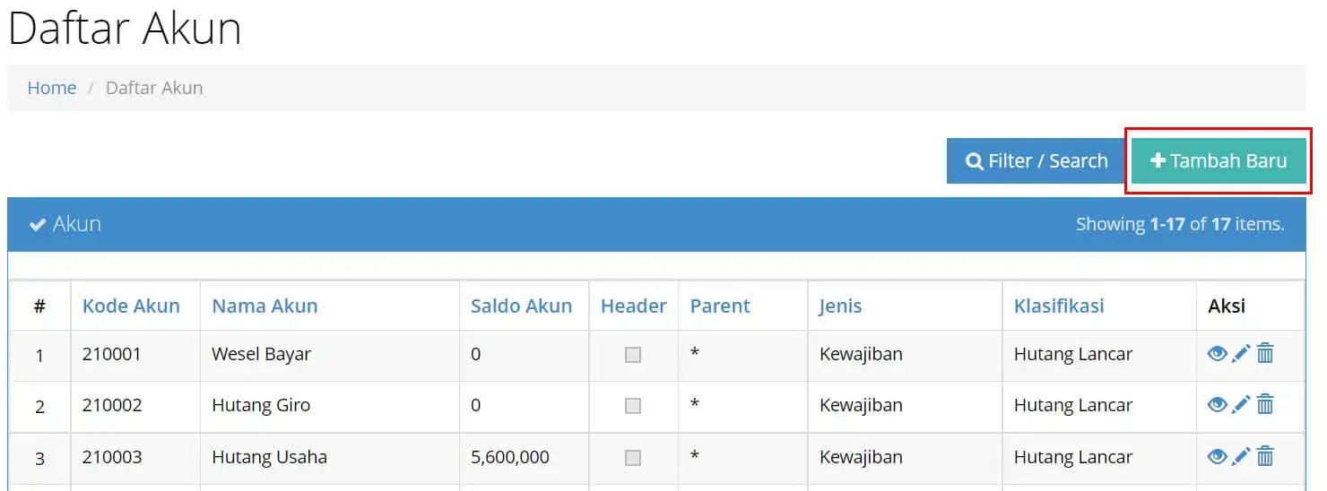The height and width of the screenshot is (491, 1327).
Task: View details of Hutang Usaha account
Action: (1217, 457)
